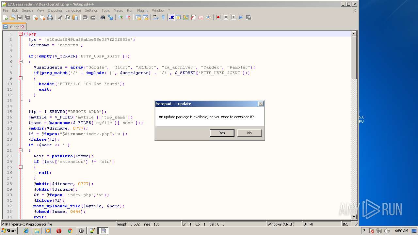Select the ufr.php document tab
Viewport: 418px width, 235px height.
tap(14, 27)
